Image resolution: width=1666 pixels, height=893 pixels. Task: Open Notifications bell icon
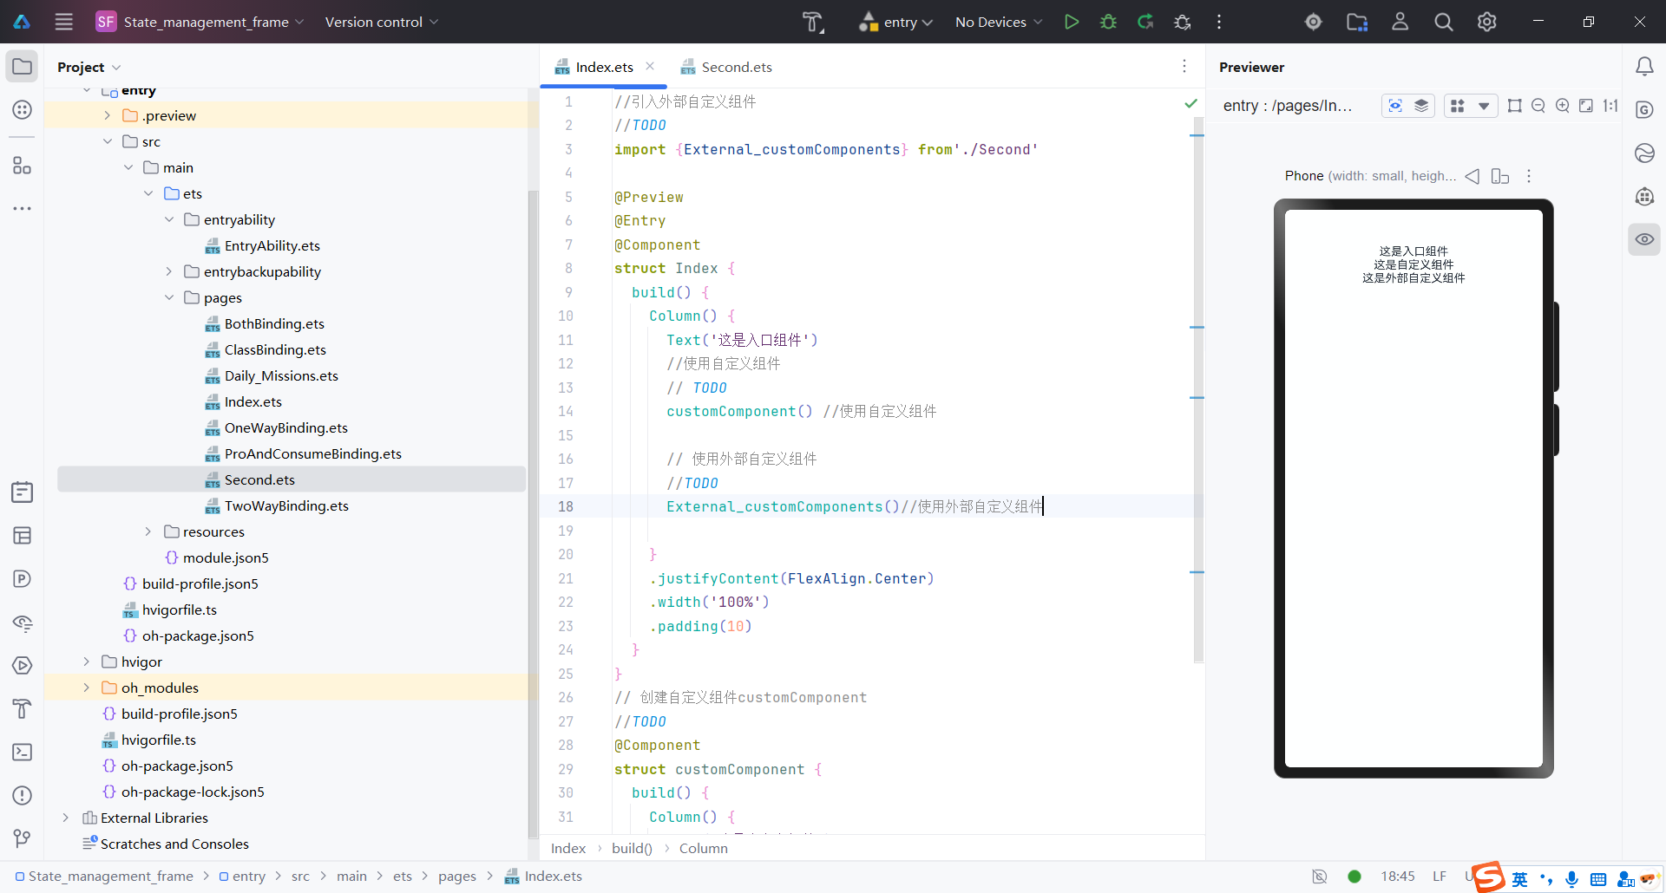pyautogui.click(x=1644, y=67)
